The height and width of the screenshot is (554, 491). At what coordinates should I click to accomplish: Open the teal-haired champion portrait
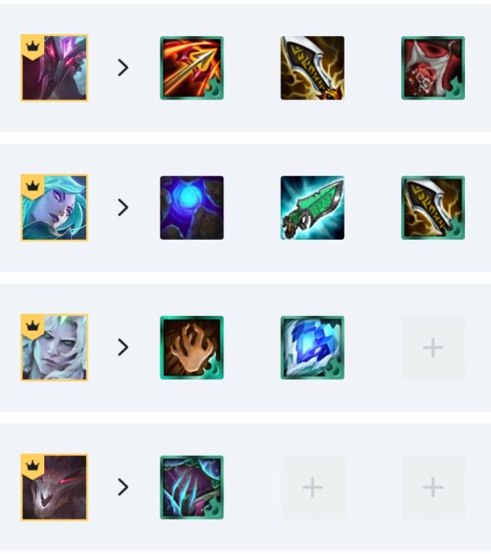tap(54, 208)
